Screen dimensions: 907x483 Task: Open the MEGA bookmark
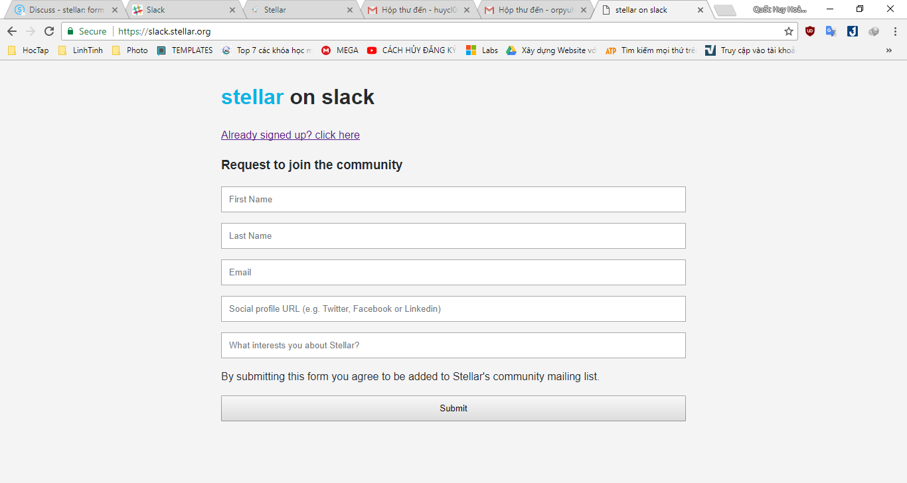tap(340, 50)
